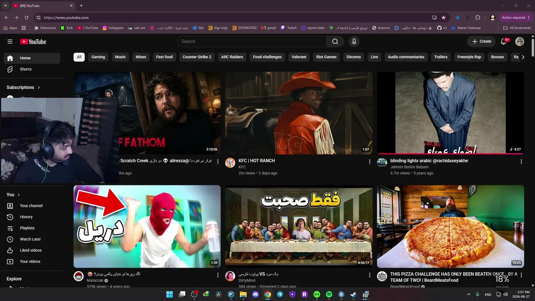
Task: Open the Chrome extensions puzzle icon
Action: pos(478,18)
